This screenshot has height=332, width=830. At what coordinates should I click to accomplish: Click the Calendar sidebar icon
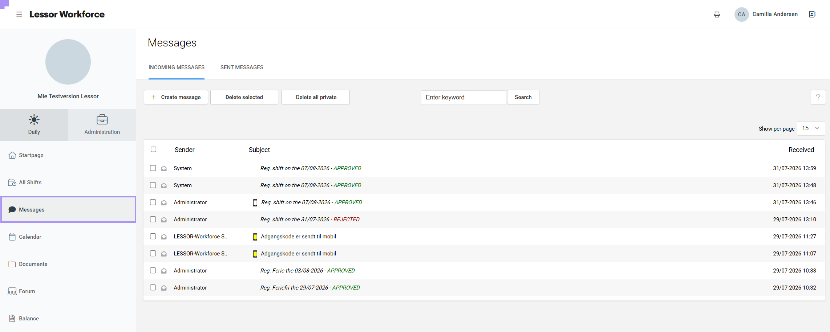(x=12, y=237)
